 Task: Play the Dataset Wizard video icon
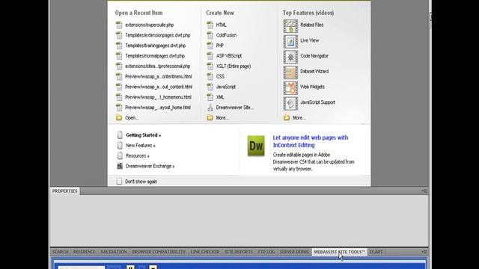pyautogui.click(x=290, y=72)
